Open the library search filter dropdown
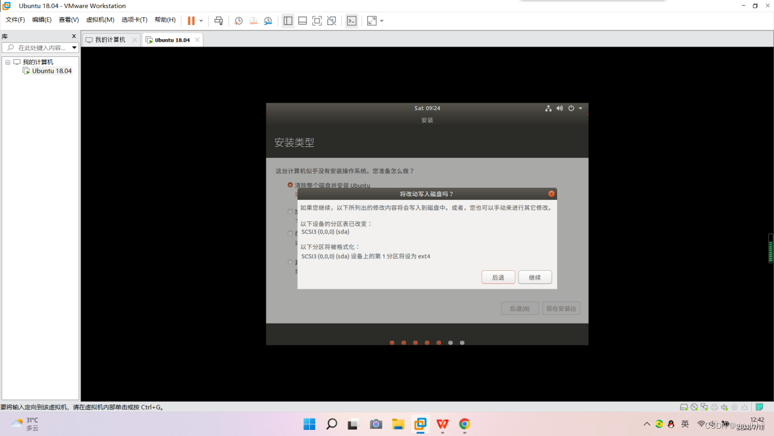774x436 pixels. click(75, 48)
